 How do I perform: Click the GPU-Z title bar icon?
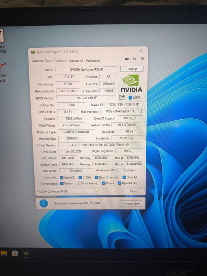33,52
